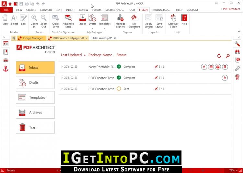This screenshot has width=243, height=173.
Task: Expand the completed PDFCreator Test row
Action: click(x=62, y=78)
